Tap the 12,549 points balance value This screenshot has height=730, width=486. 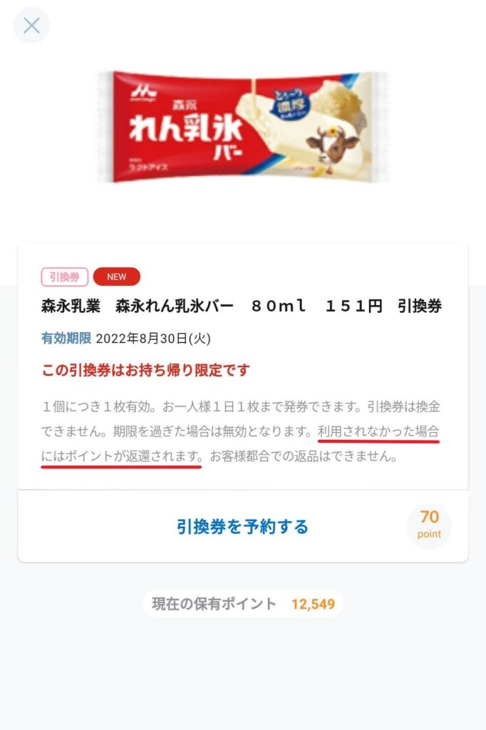click(314, 605)
